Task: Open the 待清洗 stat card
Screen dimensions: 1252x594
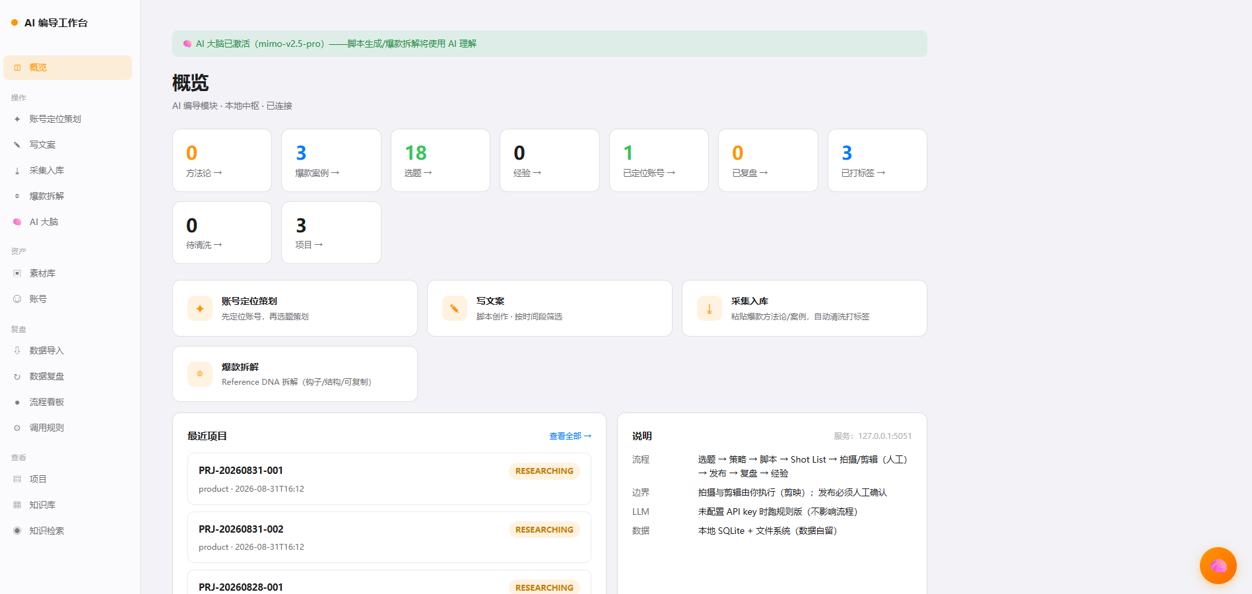Action: click(222, 232)
